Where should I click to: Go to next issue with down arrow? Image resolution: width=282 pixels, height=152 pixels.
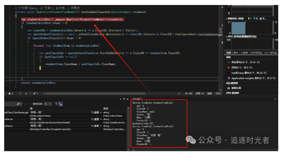point(26,94)
